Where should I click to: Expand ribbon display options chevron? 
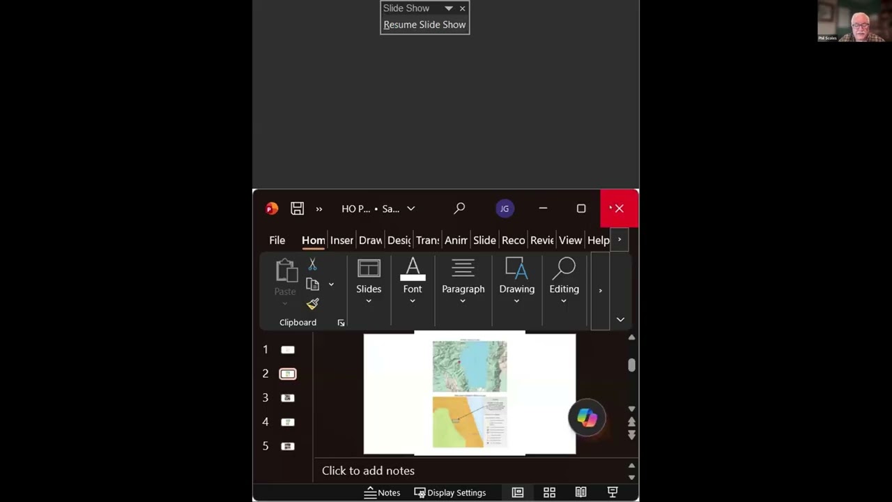pos(620,319)
